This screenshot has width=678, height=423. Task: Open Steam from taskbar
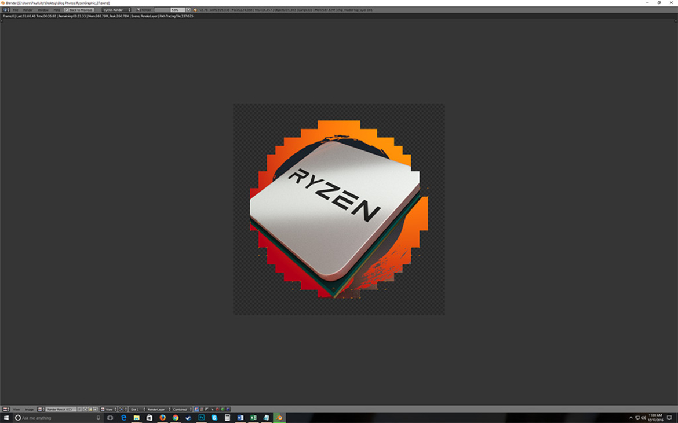[x=188, y=418]
